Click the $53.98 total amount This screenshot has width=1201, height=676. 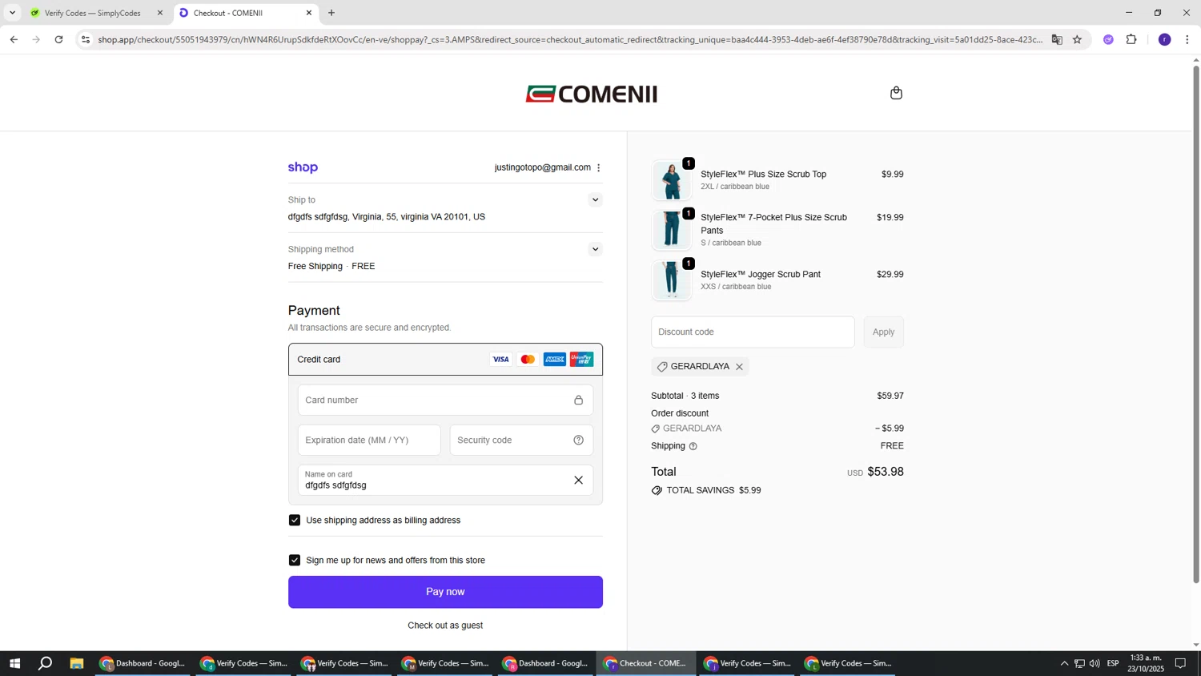[x=886, y=472]
